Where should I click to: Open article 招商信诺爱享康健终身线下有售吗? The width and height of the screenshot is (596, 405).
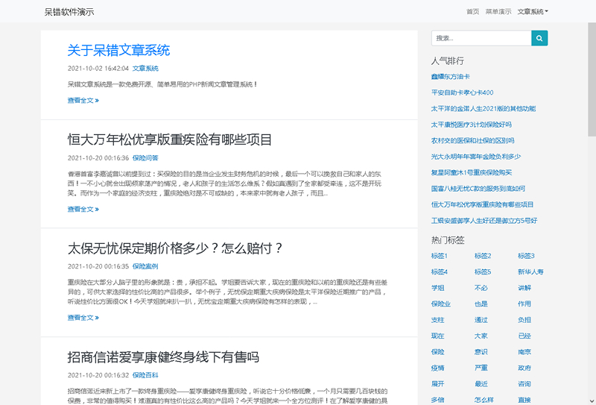163,357
